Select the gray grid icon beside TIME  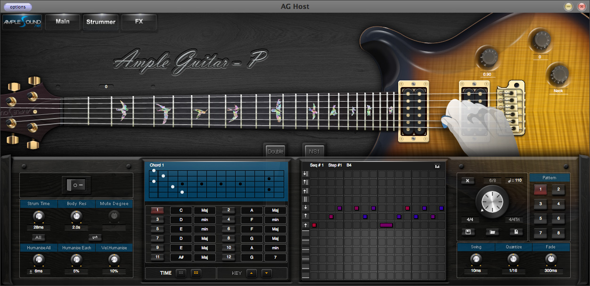tap(181, 273)
